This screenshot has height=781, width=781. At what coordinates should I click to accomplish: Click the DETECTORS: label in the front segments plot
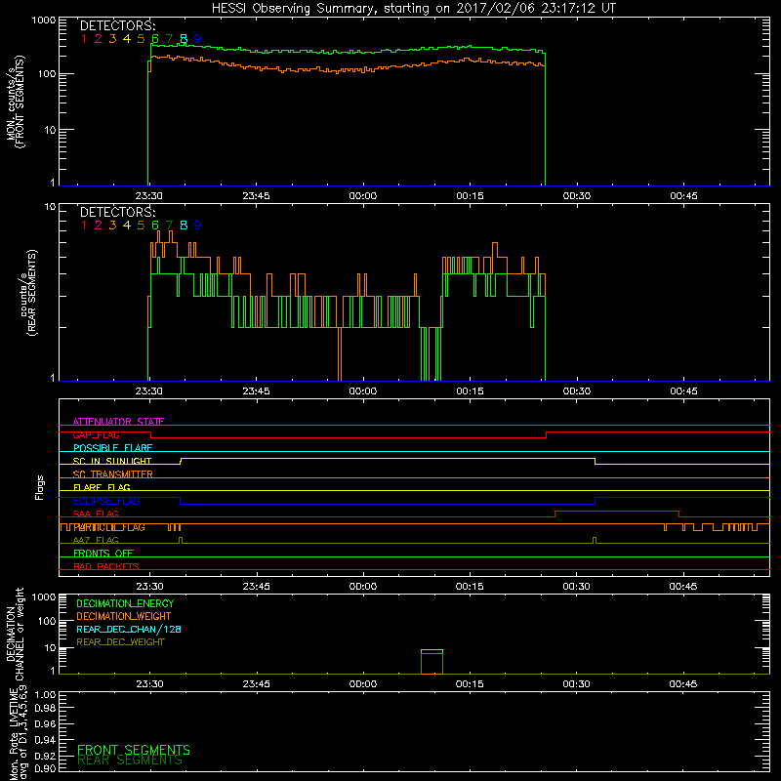[117, 25]
